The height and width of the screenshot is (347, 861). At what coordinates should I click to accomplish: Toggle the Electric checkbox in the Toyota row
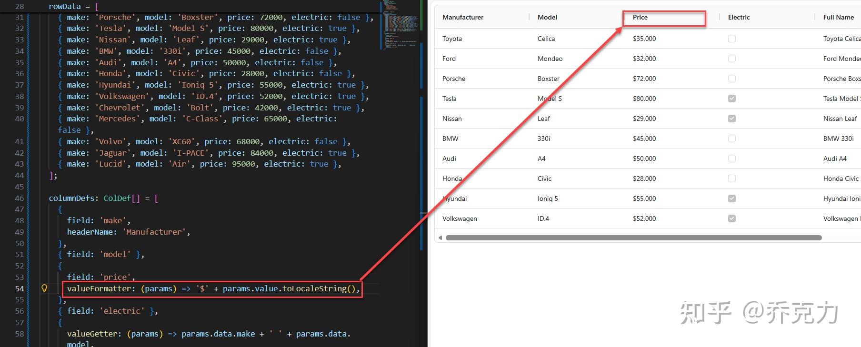pos(732,39)
